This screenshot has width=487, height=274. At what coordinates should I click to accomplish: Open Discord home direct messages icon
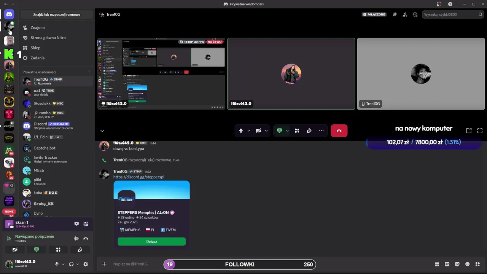pyautogui.click(x=9, y=14)
